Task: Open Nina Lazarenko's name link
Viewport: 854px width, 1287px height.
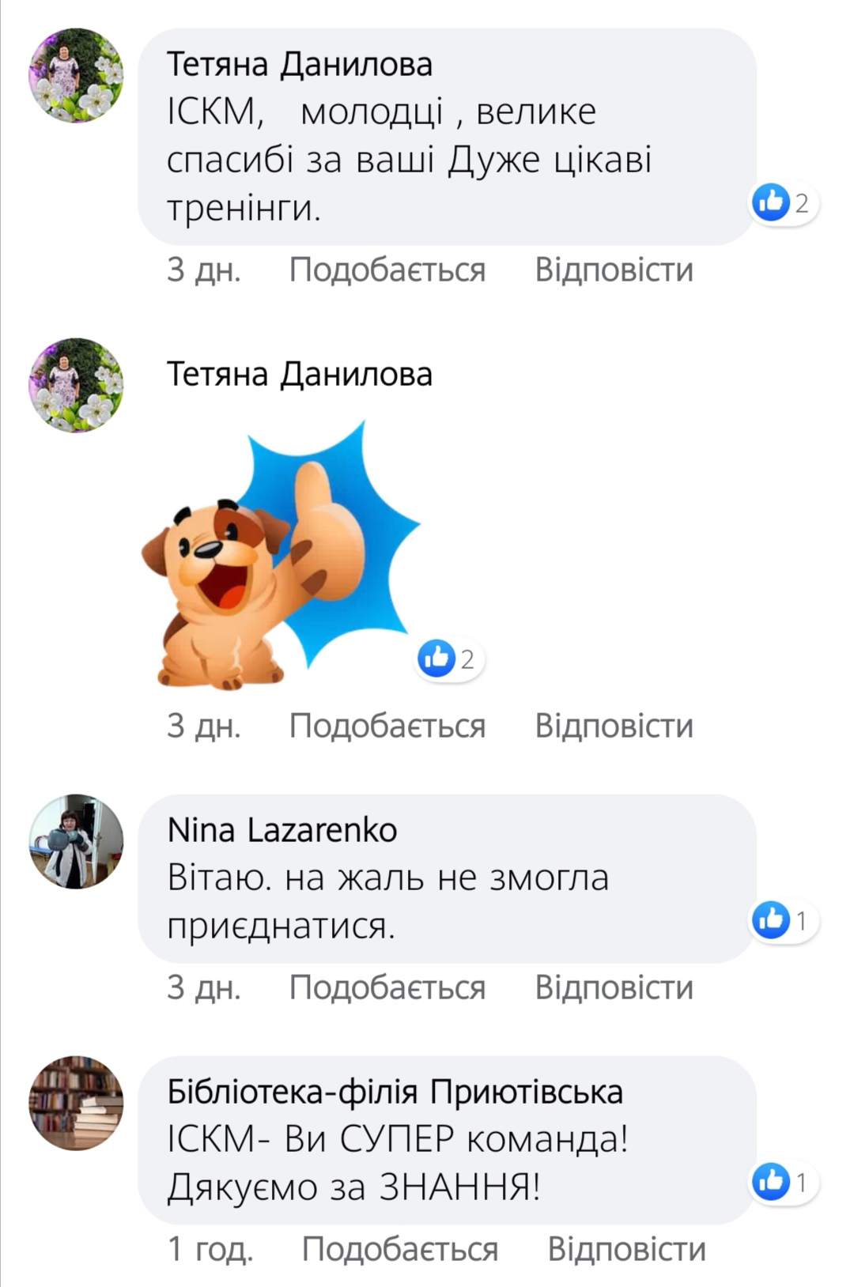Action: (x=282, y=830)
